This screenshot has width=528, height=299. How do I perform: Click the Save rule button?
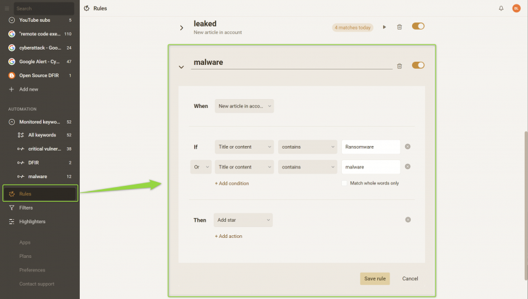(375, 278)
